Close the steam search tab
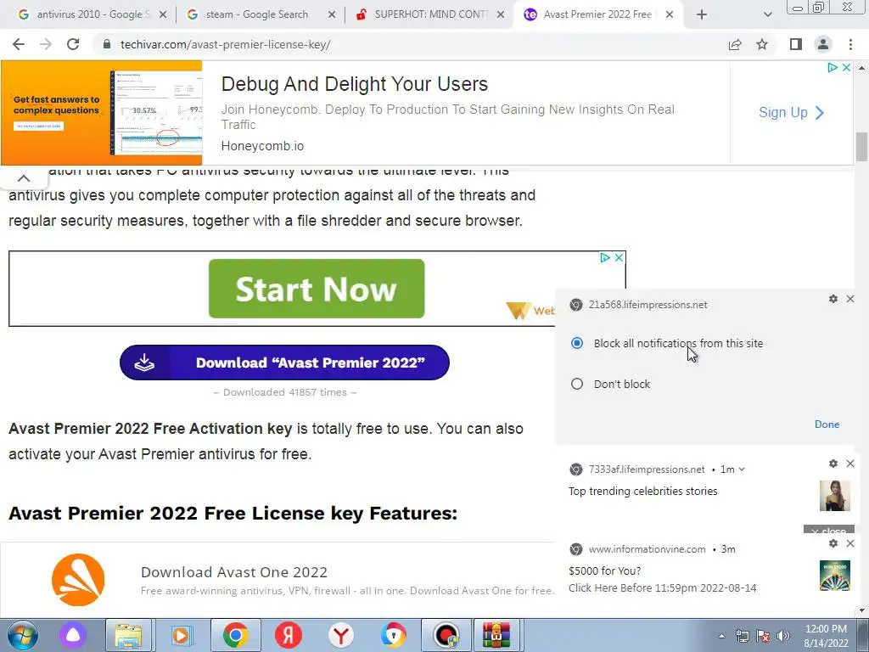 (332, 15)
